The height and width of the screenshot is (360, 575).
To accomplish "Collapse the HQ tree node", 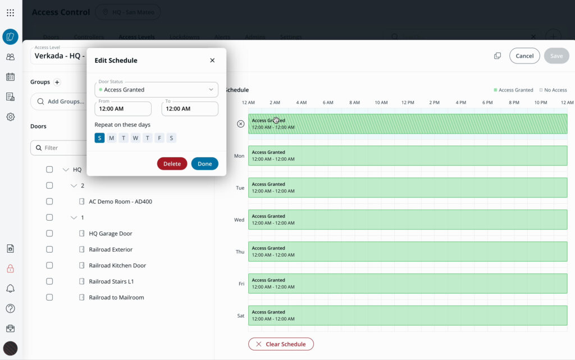I will (x=66, y=170).
